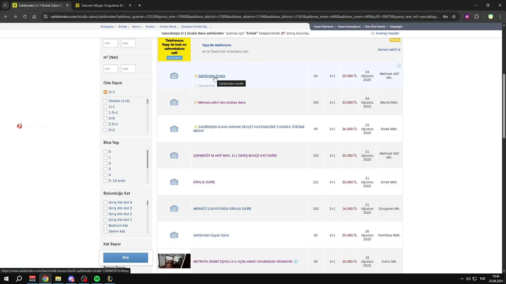This screenshot has height=284, width=506.
Task: Open the password manager key icon
Action: click(x=446, y=17)
